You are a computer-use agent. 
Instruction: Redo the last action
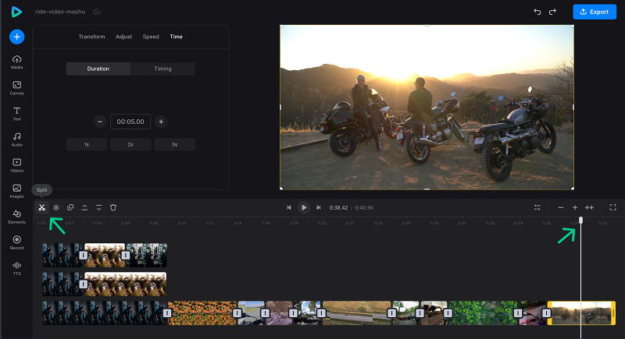click(x=552, y=12)
